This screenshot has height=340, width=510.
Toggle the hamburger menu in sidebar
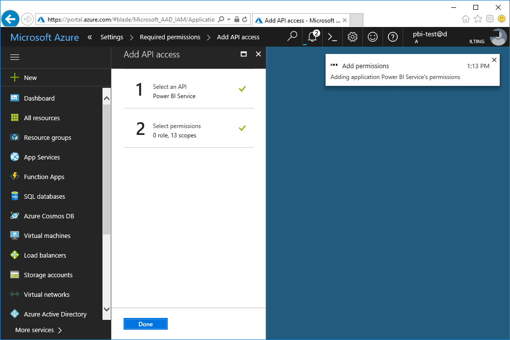tap(15, 57)
